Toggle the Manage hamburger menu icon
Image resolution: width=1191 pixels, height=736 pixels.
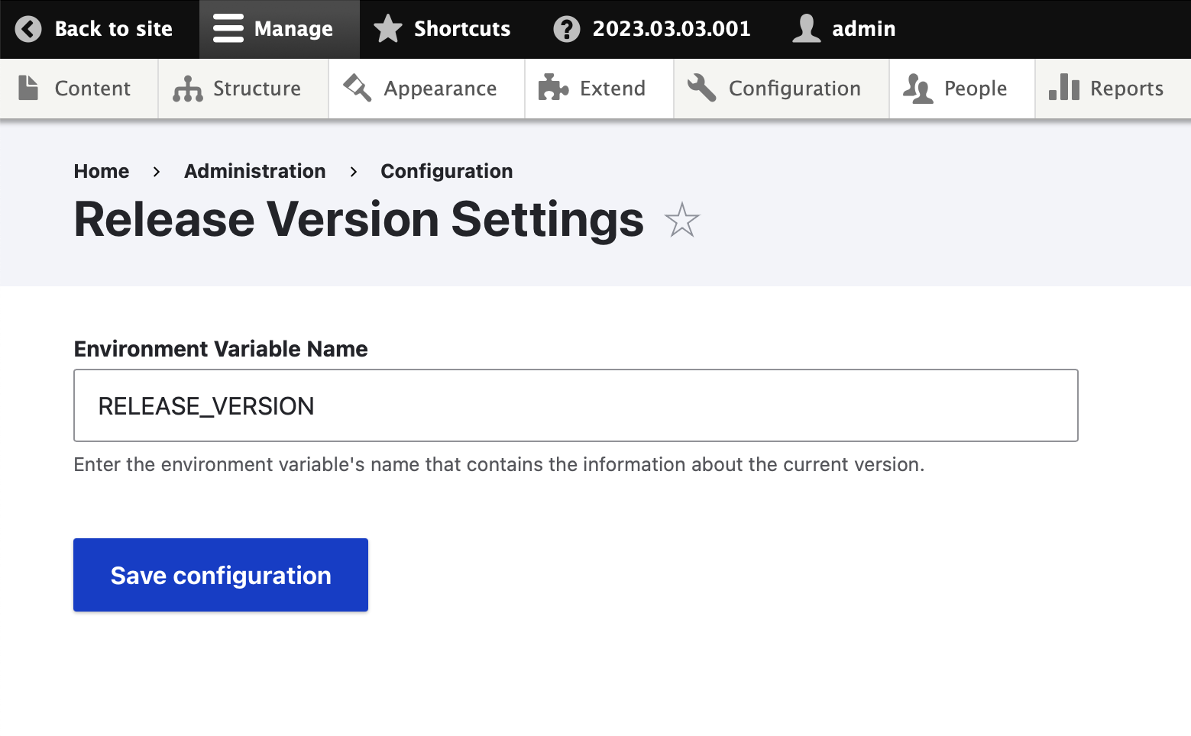[228, 29]
